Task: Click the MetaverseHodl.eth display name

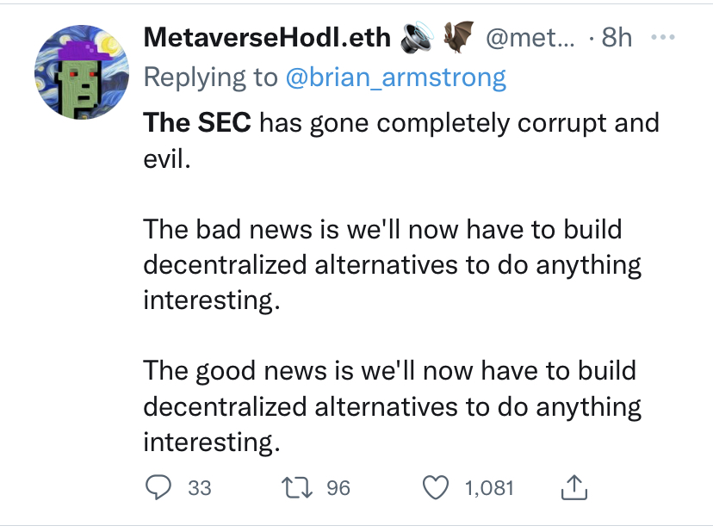Action: point(267,37)
